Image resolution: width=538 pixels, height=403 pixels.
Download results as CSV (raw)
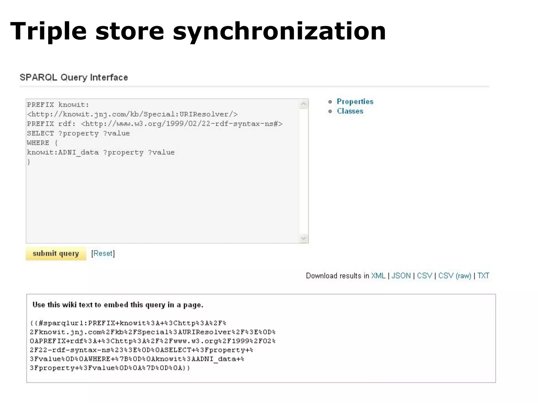tap(454, 276)
